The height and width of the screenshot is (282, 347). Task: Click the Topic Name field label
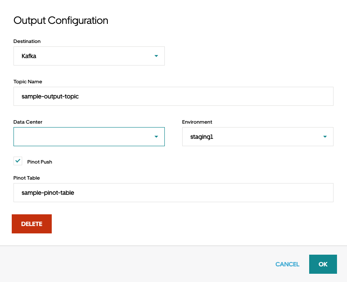tap(28, 82)
